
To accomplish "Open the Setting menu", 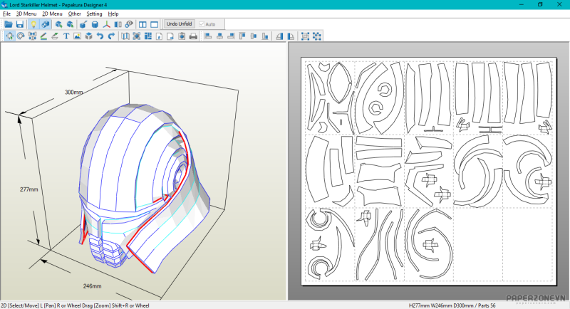I will [x=94, y=14].
